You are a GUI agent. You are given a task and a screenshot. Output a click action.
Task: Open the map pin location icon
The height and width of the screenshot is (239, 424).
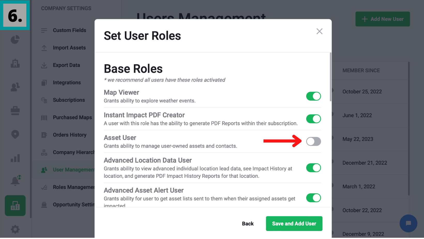15,134
